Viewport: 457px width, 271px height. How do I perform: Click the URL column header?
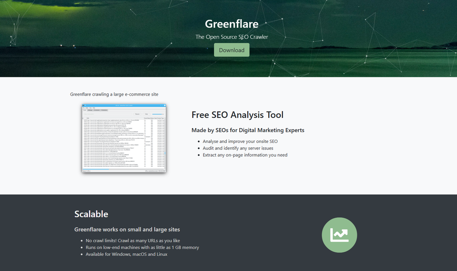[88, 118]
